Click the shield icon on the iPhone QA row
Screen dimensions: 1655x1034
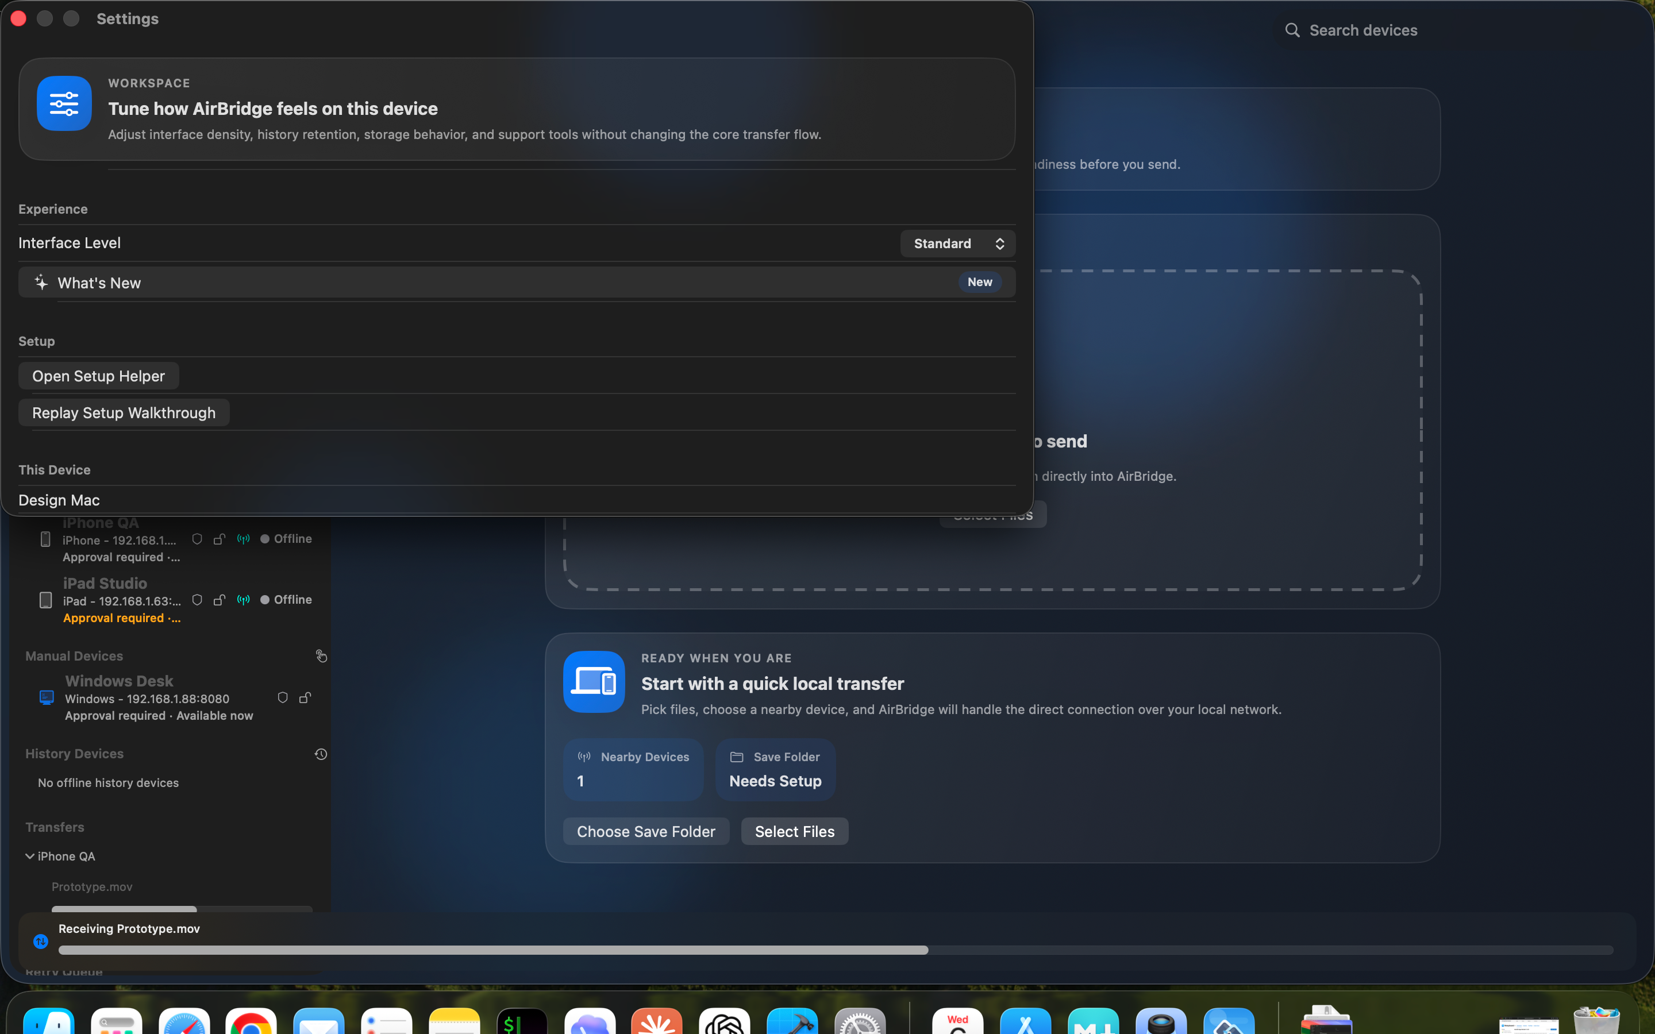[x=197, y=539]
